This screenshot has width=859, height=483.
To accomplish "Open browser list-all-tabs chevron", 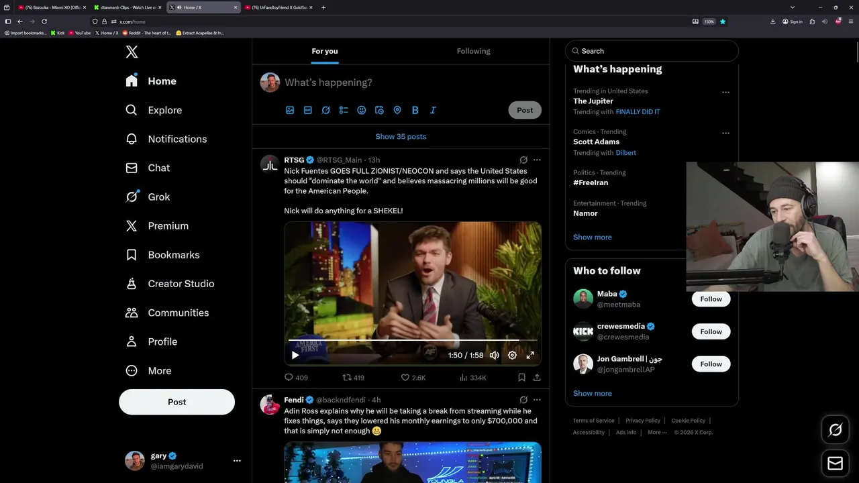I will point(793,7).
